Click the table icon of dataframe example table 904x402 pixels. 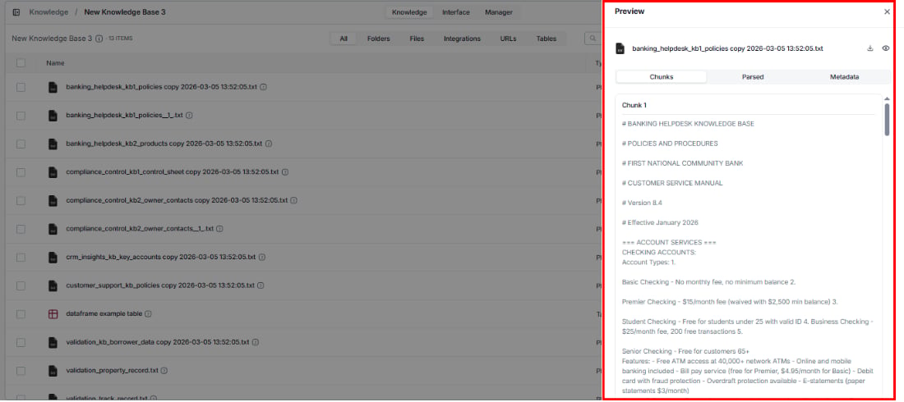pos(53,314)
